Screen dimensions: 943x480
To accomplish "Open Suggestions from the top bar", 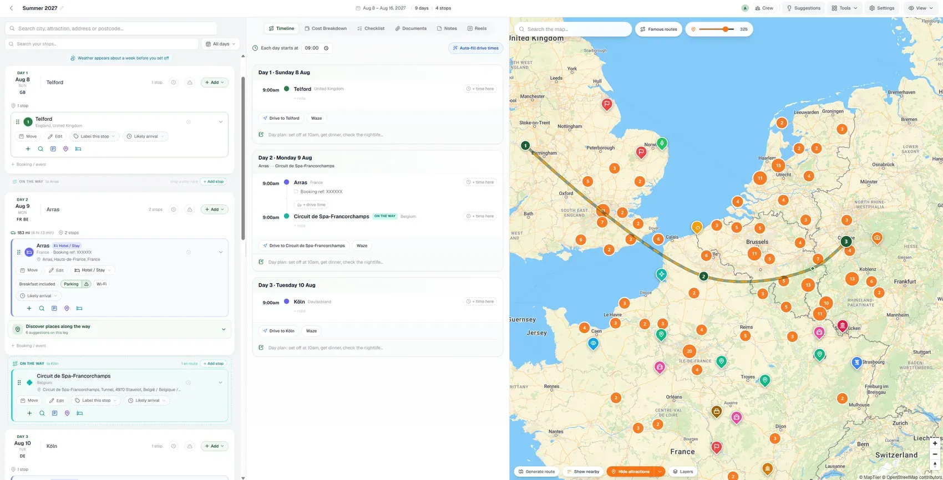I will point(803,8).
